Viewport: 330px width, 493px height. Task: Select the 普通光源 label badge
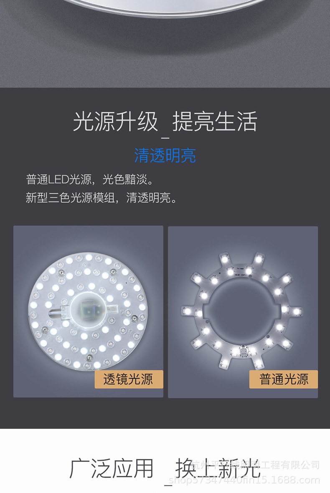coord(284,379)
